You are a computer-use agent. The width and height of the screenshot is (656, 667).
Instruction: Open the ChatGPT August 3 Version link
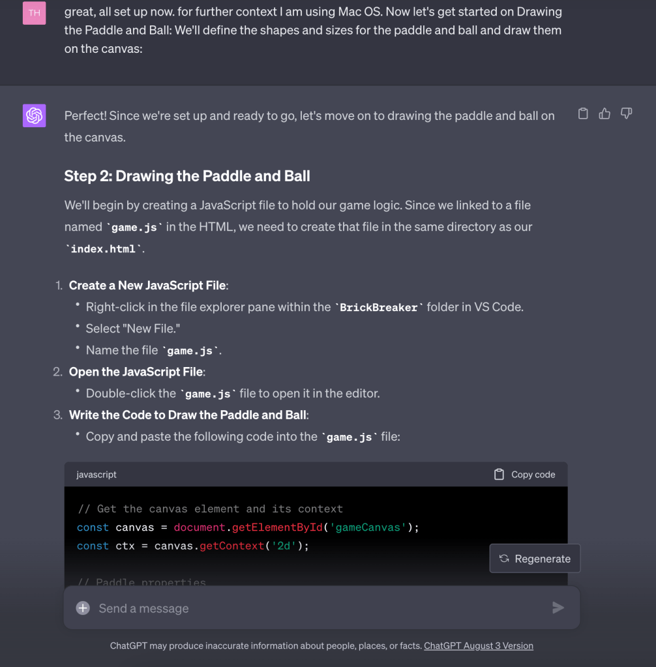pyautogui.click(x=479, y=646)
